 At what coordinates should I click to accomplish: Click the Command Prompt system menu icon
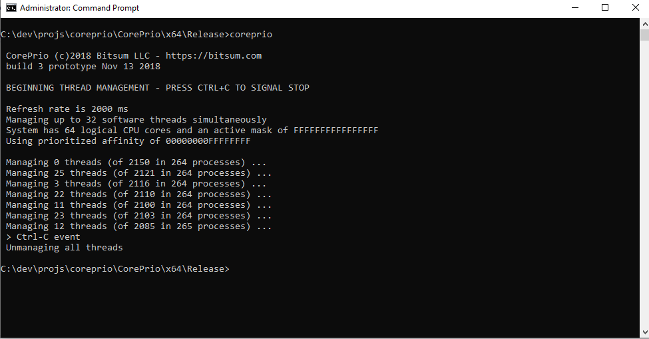pyautogui.click(x=11, y=8)
